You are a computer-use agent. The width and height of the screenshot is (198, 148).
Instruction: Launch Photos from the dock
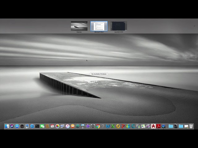coord(58,126)
